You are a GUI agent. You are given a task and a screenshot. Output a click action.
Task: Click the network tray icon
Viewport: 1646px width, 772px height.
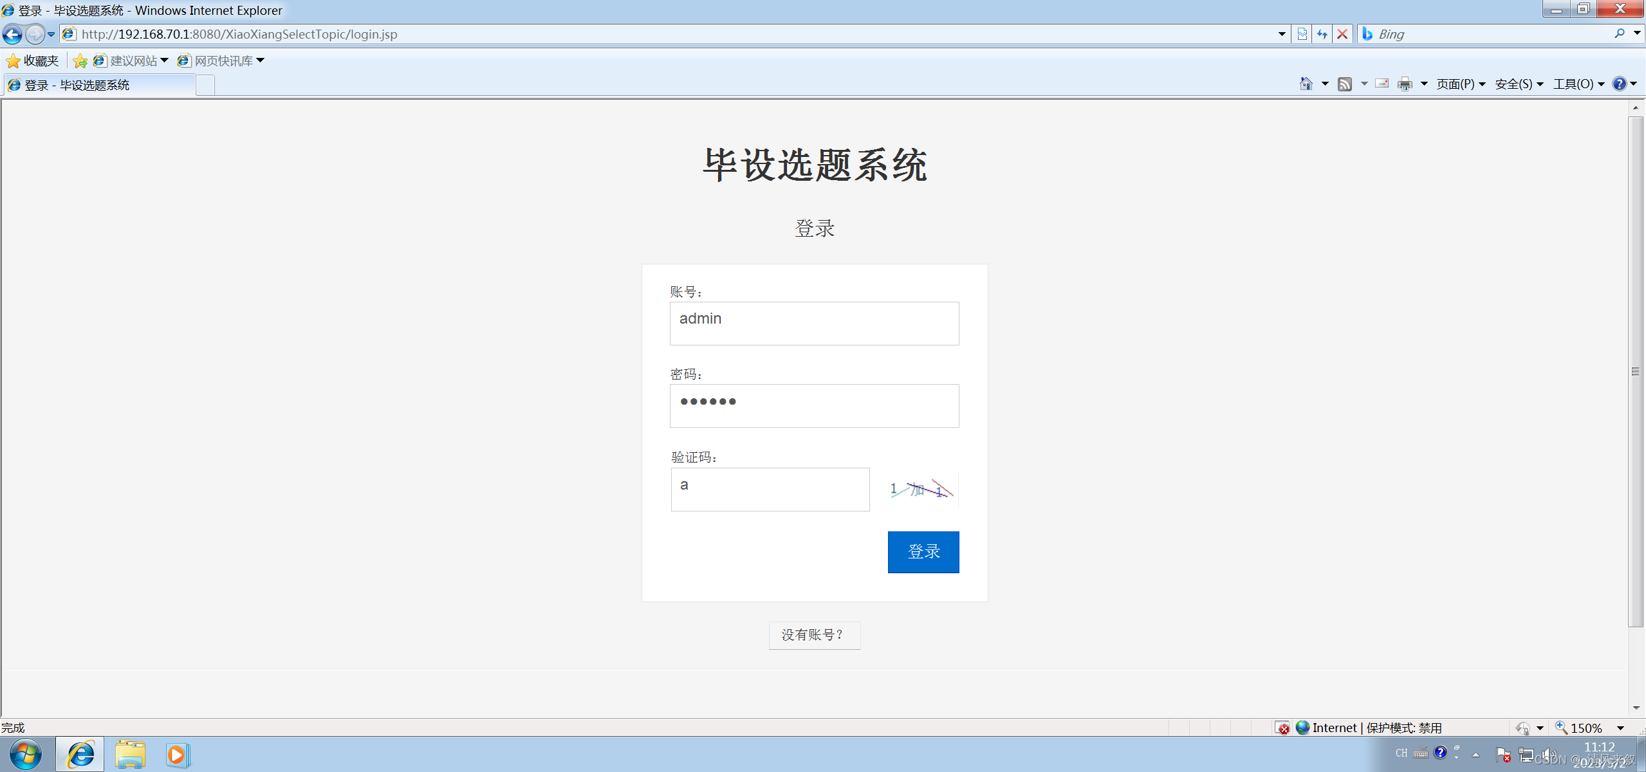1526,755
